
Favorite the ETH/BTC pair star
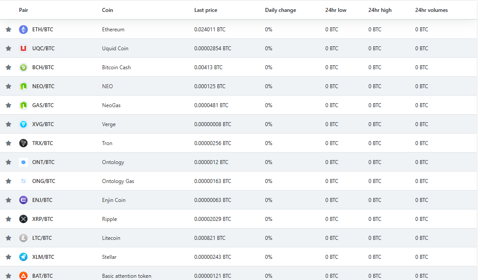point(8,30)
